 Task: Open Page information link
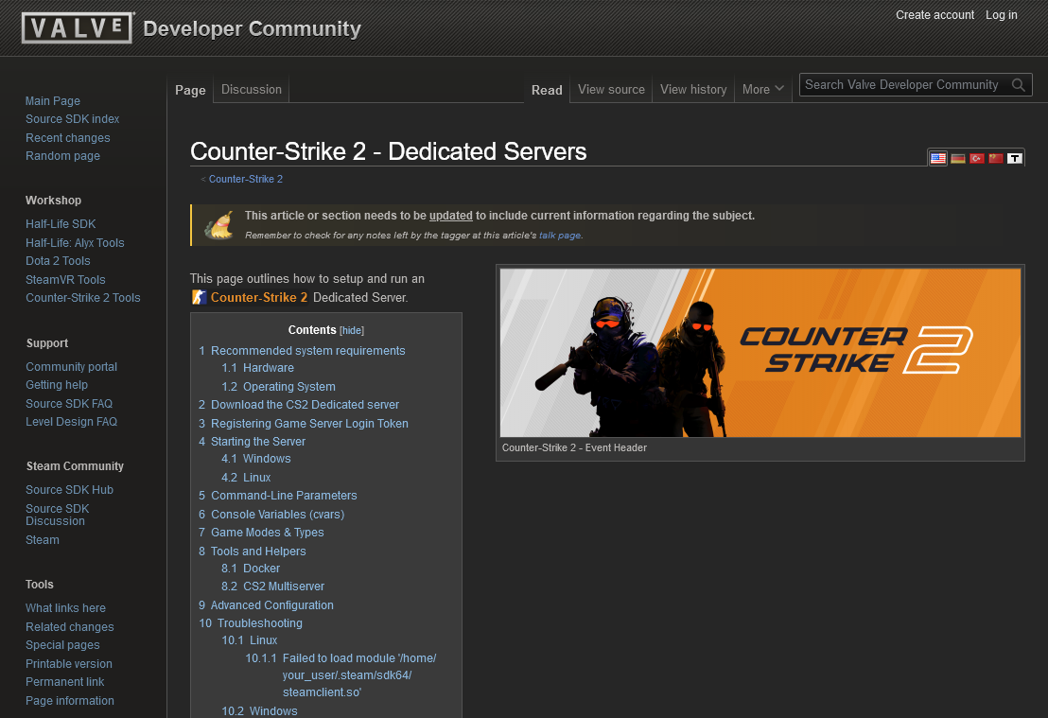coord(69,701)
